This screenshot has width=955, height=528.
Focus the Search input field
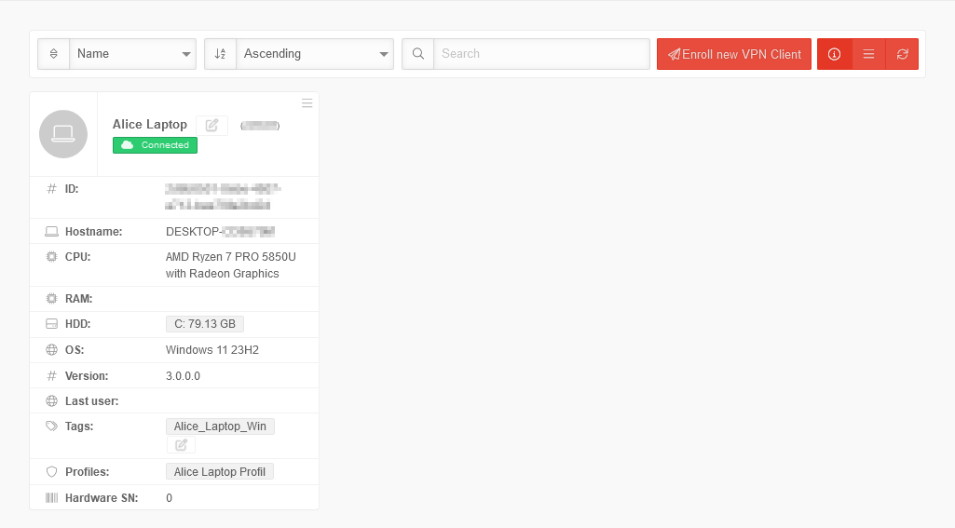pos(541,54)
